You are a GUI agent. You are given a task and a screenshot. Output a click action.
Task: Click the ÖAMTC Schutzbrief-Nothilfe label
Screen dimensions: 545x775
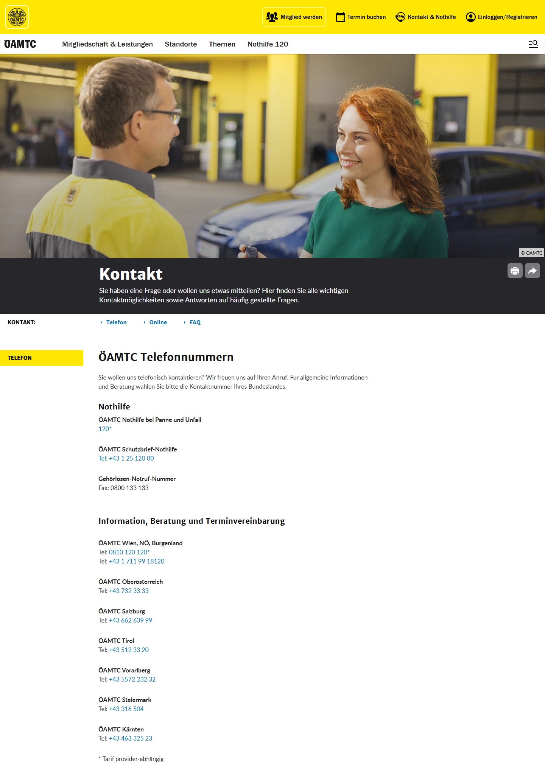138,449
